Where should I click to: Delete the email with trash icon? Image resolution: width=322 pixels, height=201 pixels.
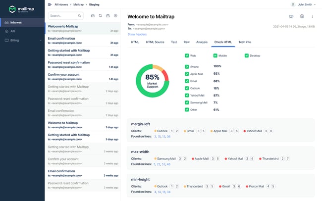pyautogui.click(x=302, y=16)
